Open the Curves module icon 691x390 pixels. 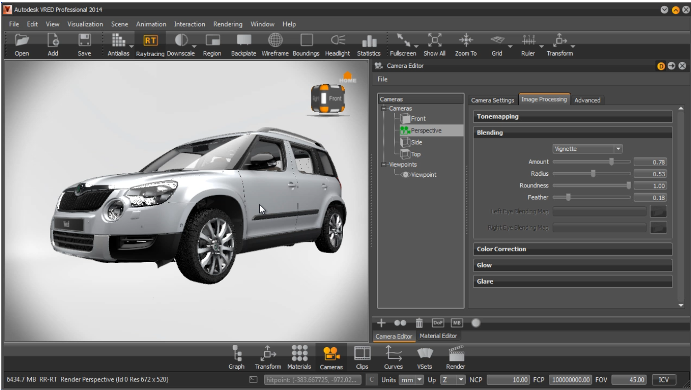click(x=393, y=353)
